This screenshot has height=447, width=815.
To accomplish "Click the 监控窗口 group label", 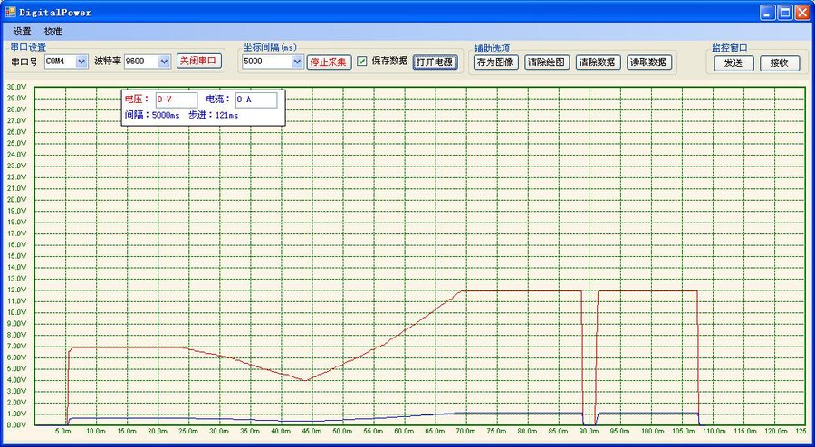I will tap(730, 48).
